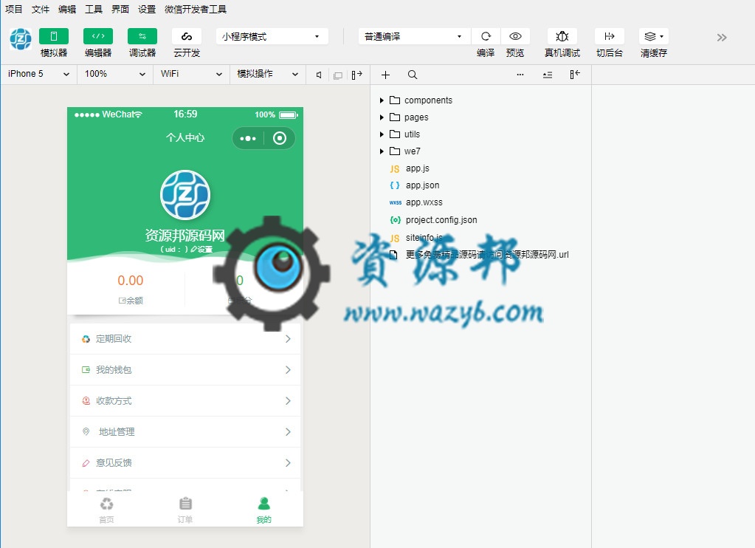Start 真机调试 remote device debugging

[562, 37]
